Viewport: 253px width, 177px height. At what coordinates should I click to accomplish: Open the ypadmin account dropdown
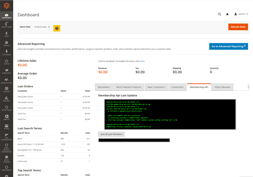pyautogui.click(x=241, y=14)
